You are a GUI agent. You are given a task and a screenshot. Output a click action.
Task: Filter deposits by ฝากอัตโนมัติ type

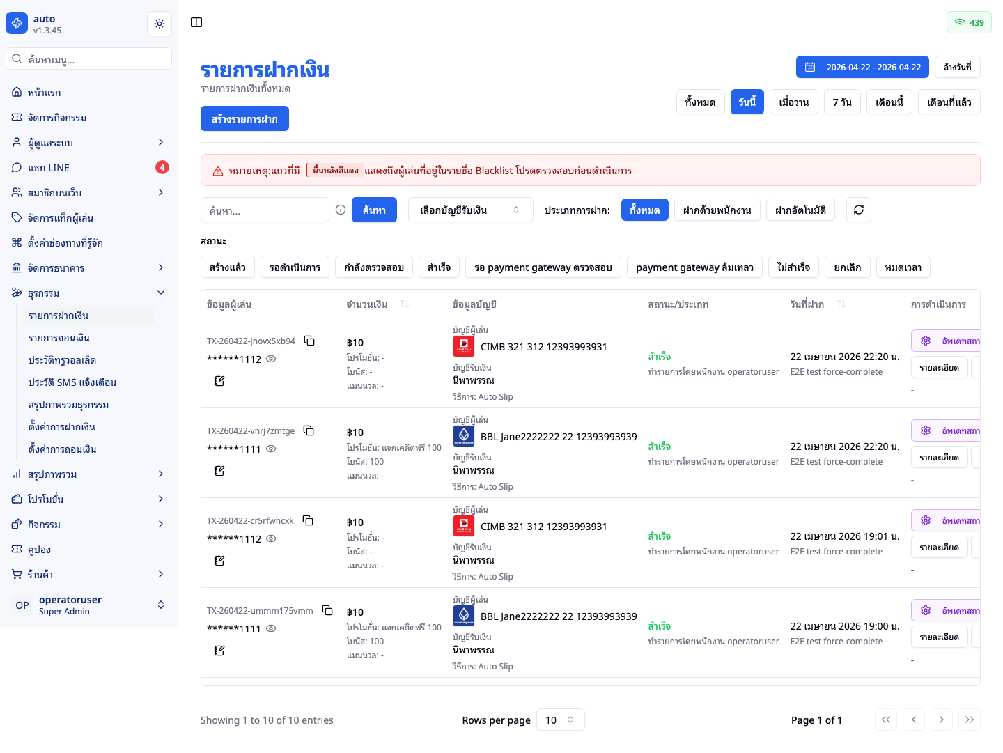[x=800, y=210]
